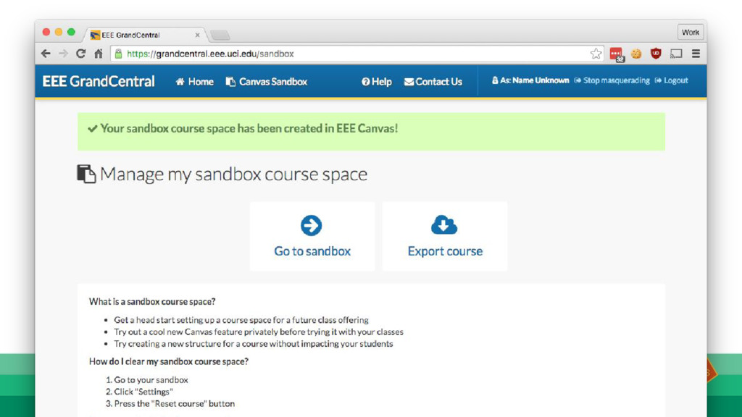Image resolution: width=742 pixels, height=417 pixels.
Task: Click the Try creating a new structure bullet
Action: coord(254,344)
